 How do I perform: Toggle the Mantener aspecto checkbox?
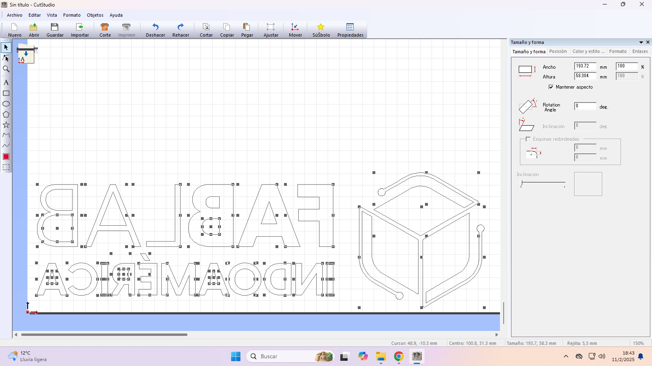[x=551, y=87]
